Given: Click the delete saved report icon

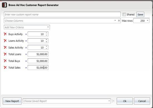Looking at the screenshot, I should [113, 101].
